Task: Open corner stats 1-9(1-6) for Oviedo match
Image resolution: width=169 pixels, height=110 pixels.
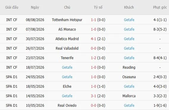Action: point(160,105)
